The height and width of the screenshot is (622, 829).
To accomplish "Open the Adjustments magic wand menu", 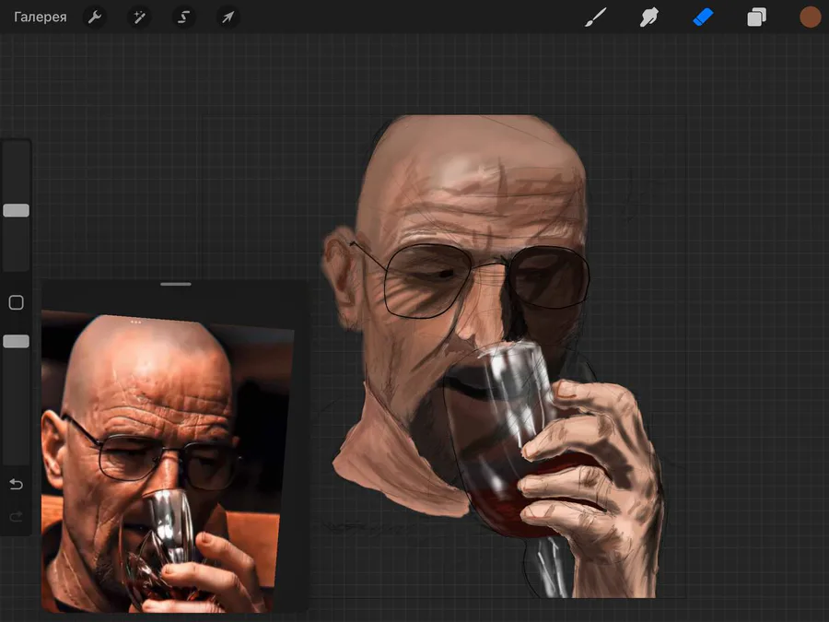I will pos(139,17).
